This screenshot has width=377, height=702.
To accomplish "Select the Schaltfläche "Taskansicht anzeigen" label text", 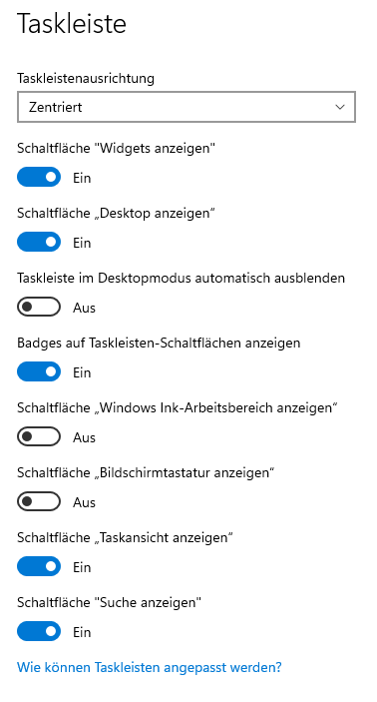I will (x=126, y=537).
